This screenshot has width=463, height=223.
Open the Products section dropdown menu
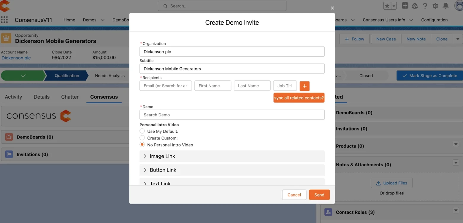tap(456, 144)
